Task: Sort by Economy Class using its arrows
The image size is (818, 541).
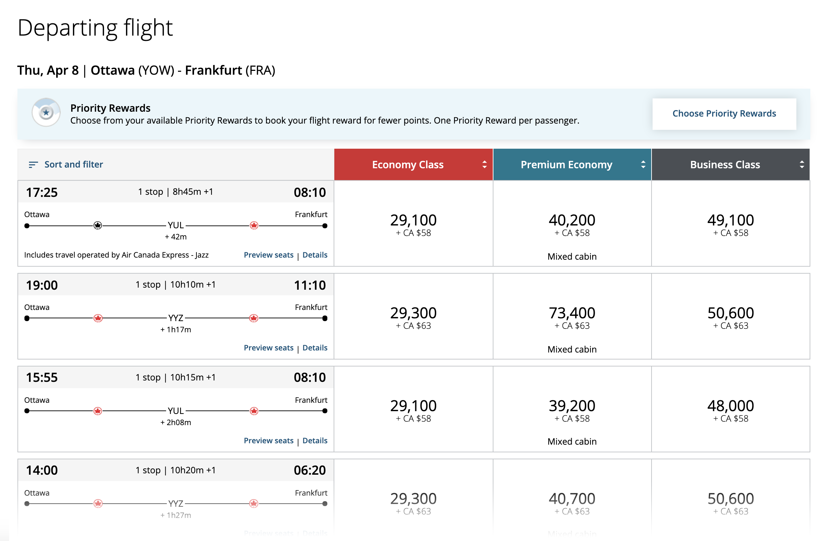Action: point(484,165)
